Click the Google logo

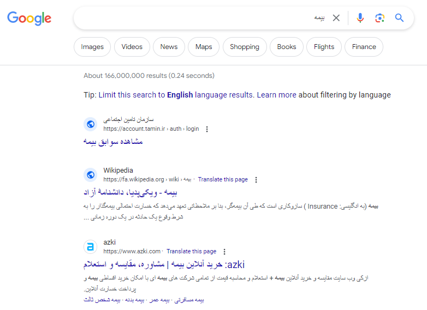coord(29,18)
